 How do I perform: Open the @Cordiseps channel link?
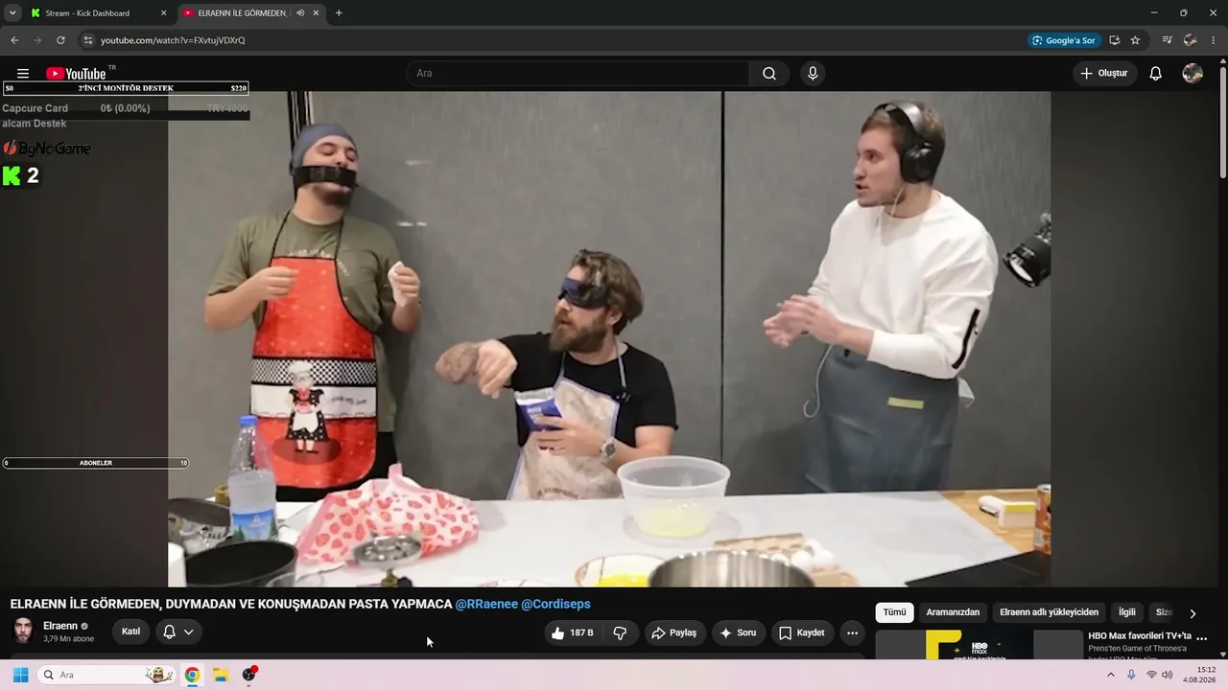click(x=555, y=604)
